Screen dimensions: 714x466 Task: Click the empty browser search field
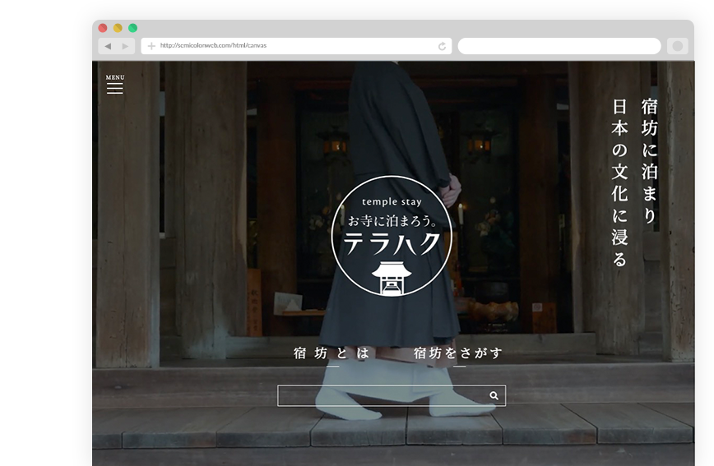pos(559,46)
